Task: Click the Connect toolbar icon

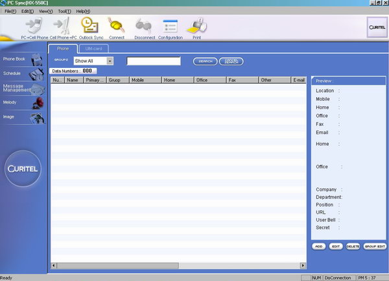Action: point(117,28)
